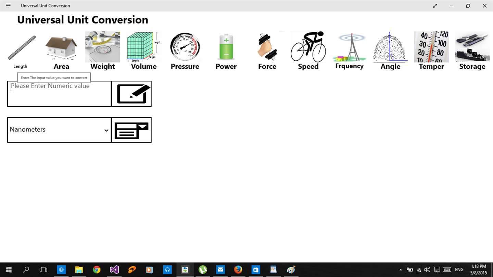Choose the Temper thermometer category
Screen dimensions: 493x277
click(431, 47)
